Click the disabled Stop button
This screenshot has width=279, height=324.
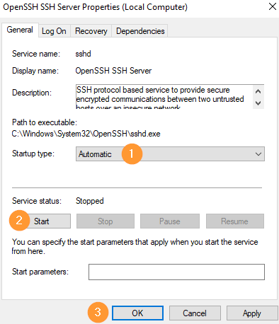106,221
